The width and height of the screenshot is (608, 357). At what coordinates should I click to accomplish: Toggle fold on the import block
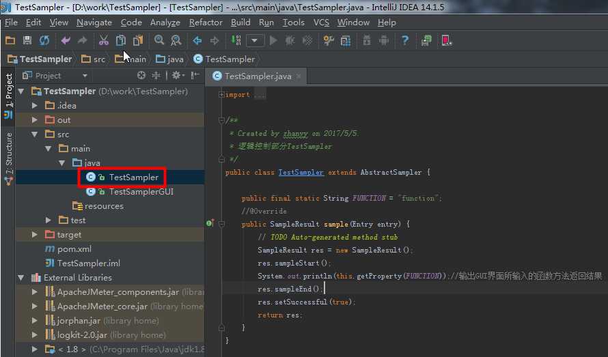point(221,95)
